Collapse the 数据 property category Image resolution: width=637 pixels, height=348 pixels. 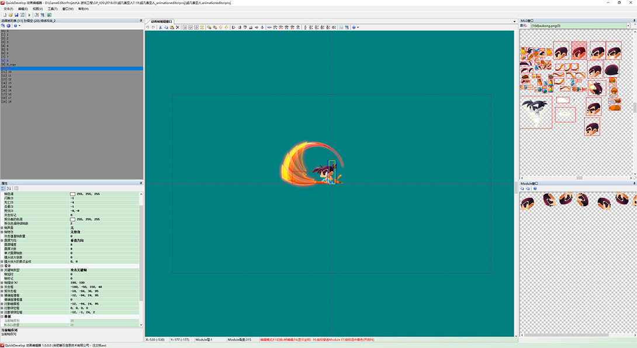pos(2,316)
